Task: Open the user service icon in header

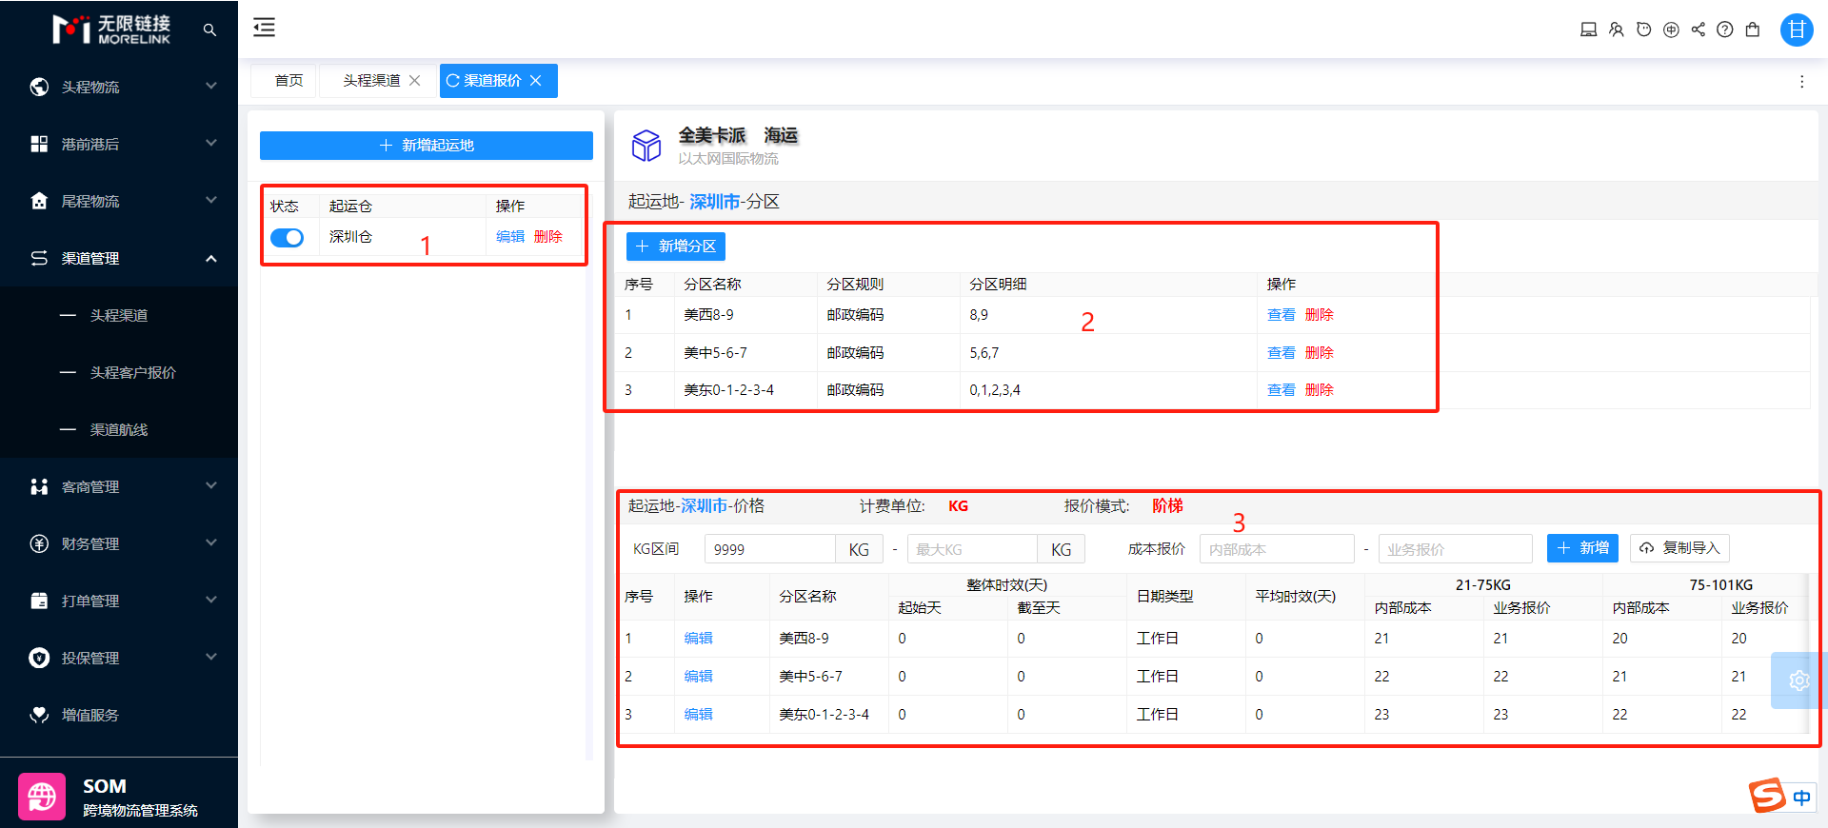Action: click(x=1616, y=30)
